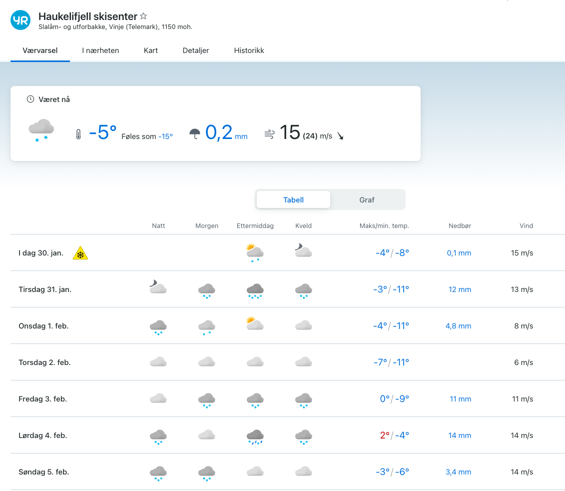
Task: Go to the Detaljer tab
Action: (x=196, y=50)
